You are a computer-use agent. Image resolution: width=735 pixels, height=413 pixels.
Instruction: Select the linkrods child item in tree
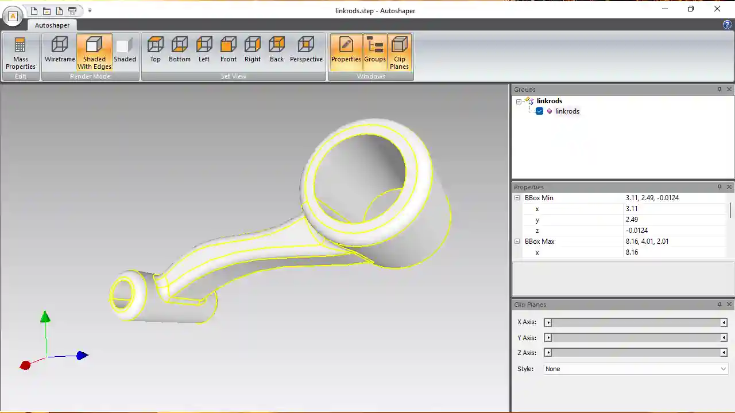coord(567,111)
